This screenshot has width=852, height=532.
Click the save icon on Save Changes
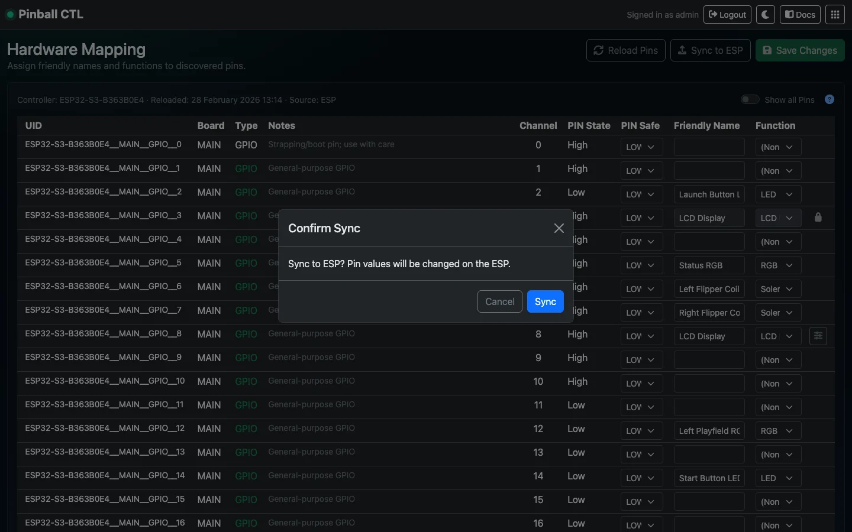768,50
